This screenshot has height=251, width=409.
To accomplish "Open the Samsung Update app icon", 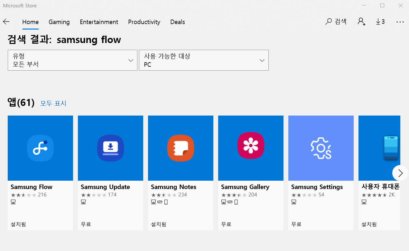I will (x=110, y=148).
